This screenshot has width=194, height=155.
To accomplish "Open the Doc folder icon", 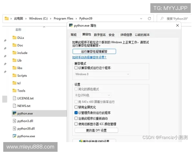I will point(15,45).
